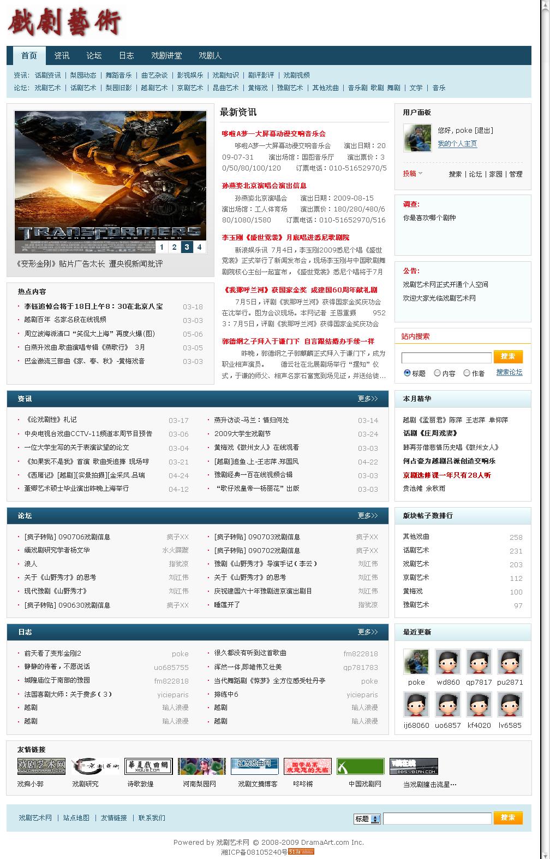
Task: Show slide 1 of the carousel
Action: coord(162,247)
